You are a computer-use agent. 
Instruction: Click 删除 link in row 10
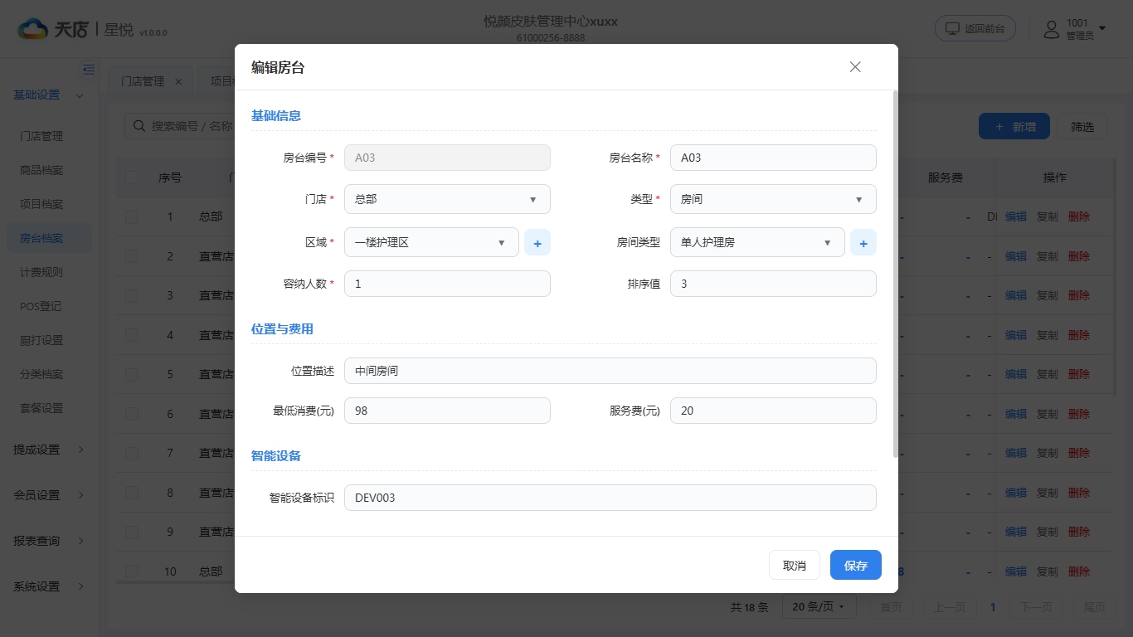click(x=1079, y=571)
